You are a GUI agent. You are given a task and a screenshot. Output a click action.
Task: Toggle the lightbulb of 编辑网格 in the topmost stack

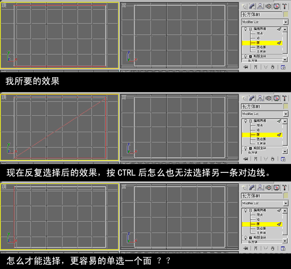tap(245, 29)
